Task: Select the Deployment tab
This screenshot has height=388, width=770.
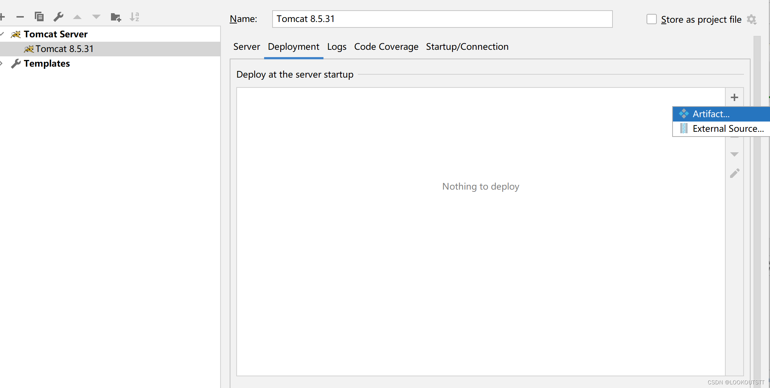Action: coord(293,47)
